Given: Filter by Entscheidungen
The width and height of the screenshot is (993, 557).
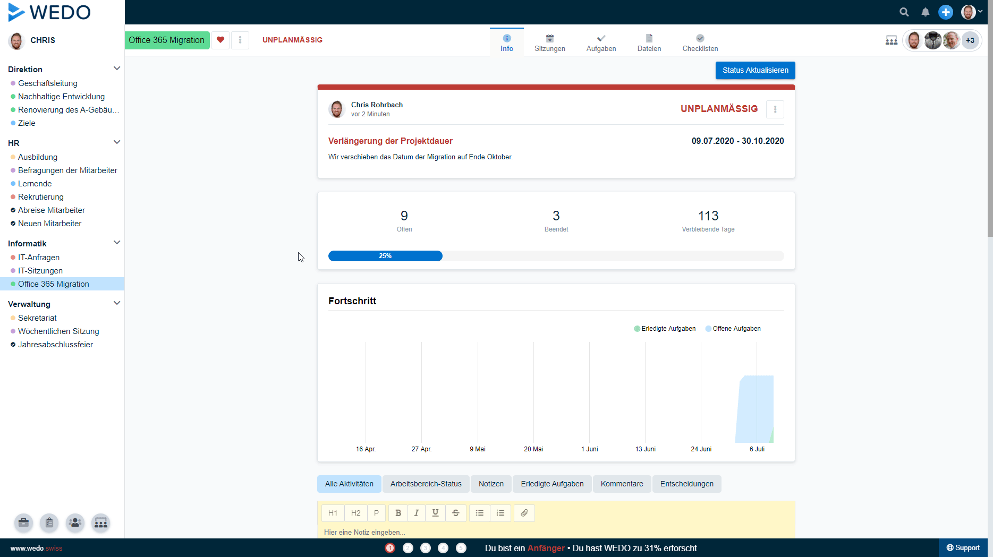Looking at the screenshot, I should tap(686, 484).
